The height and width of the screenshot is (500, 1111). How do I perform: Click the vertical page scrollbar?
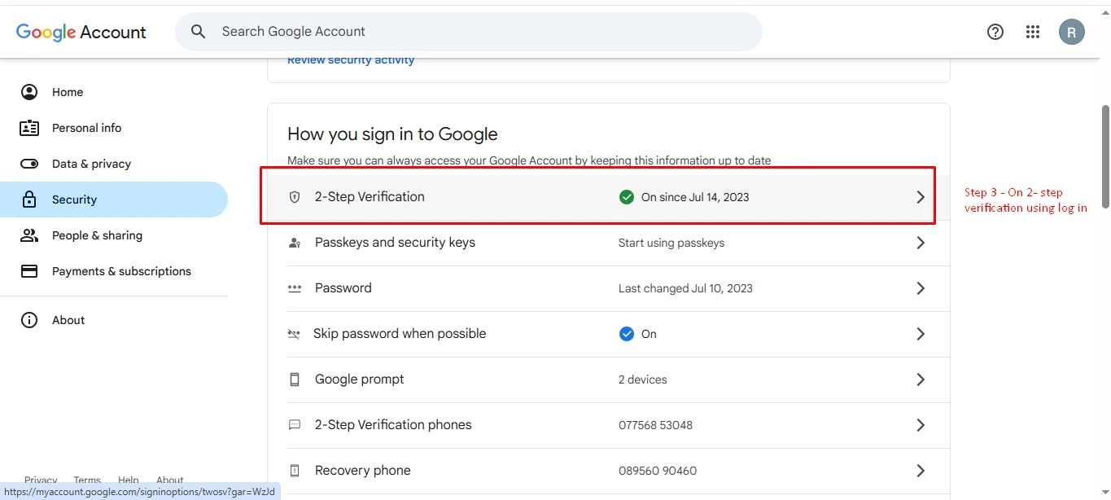pos(1104,155)
